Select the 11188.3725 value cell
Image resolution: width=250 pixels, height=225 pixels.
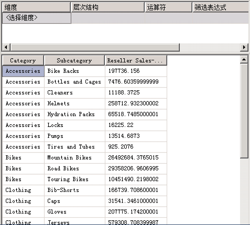136,93
